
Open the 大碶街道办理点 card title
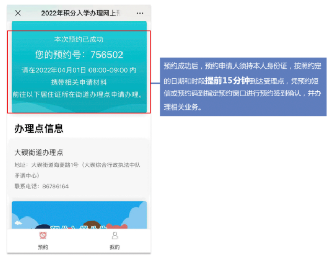tap(39, 152)
